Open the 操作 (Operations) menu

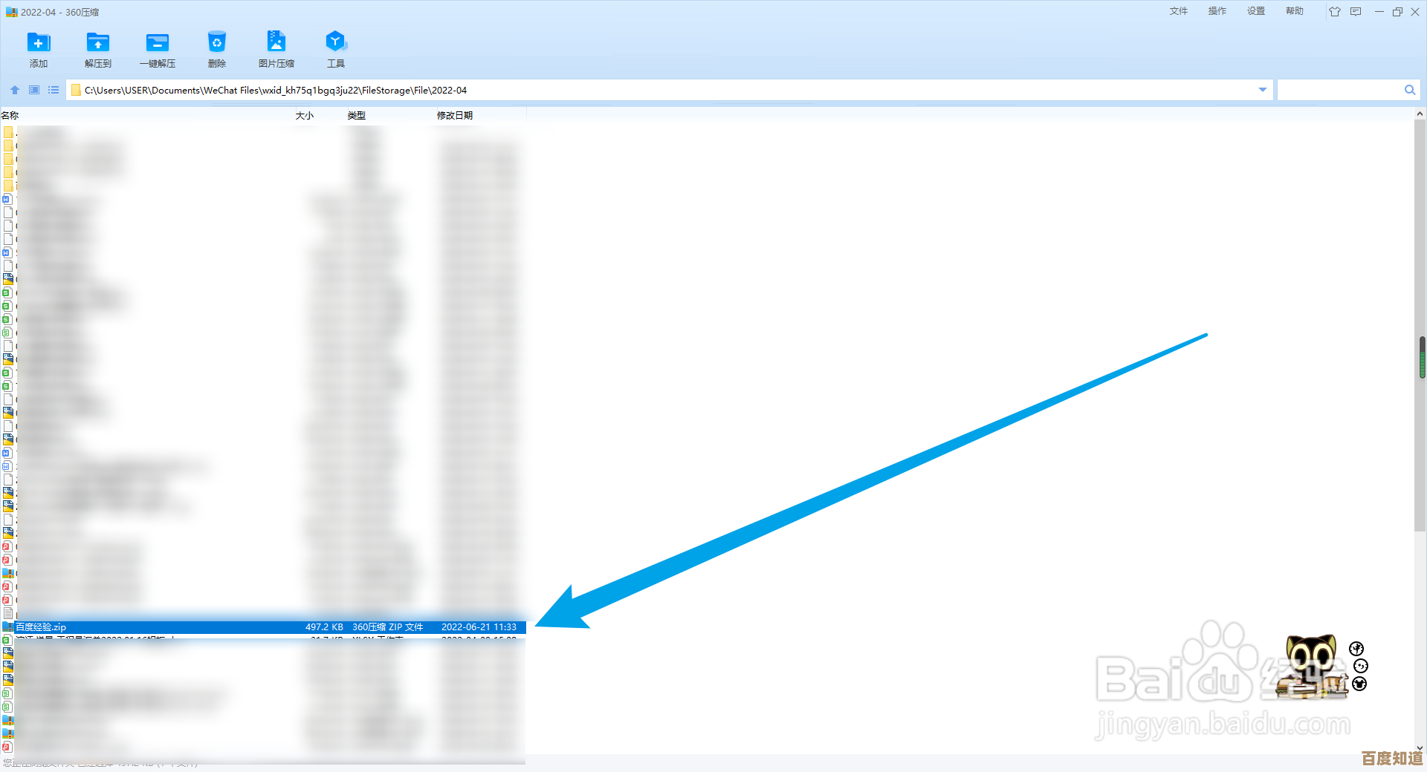pos(1217,11)
